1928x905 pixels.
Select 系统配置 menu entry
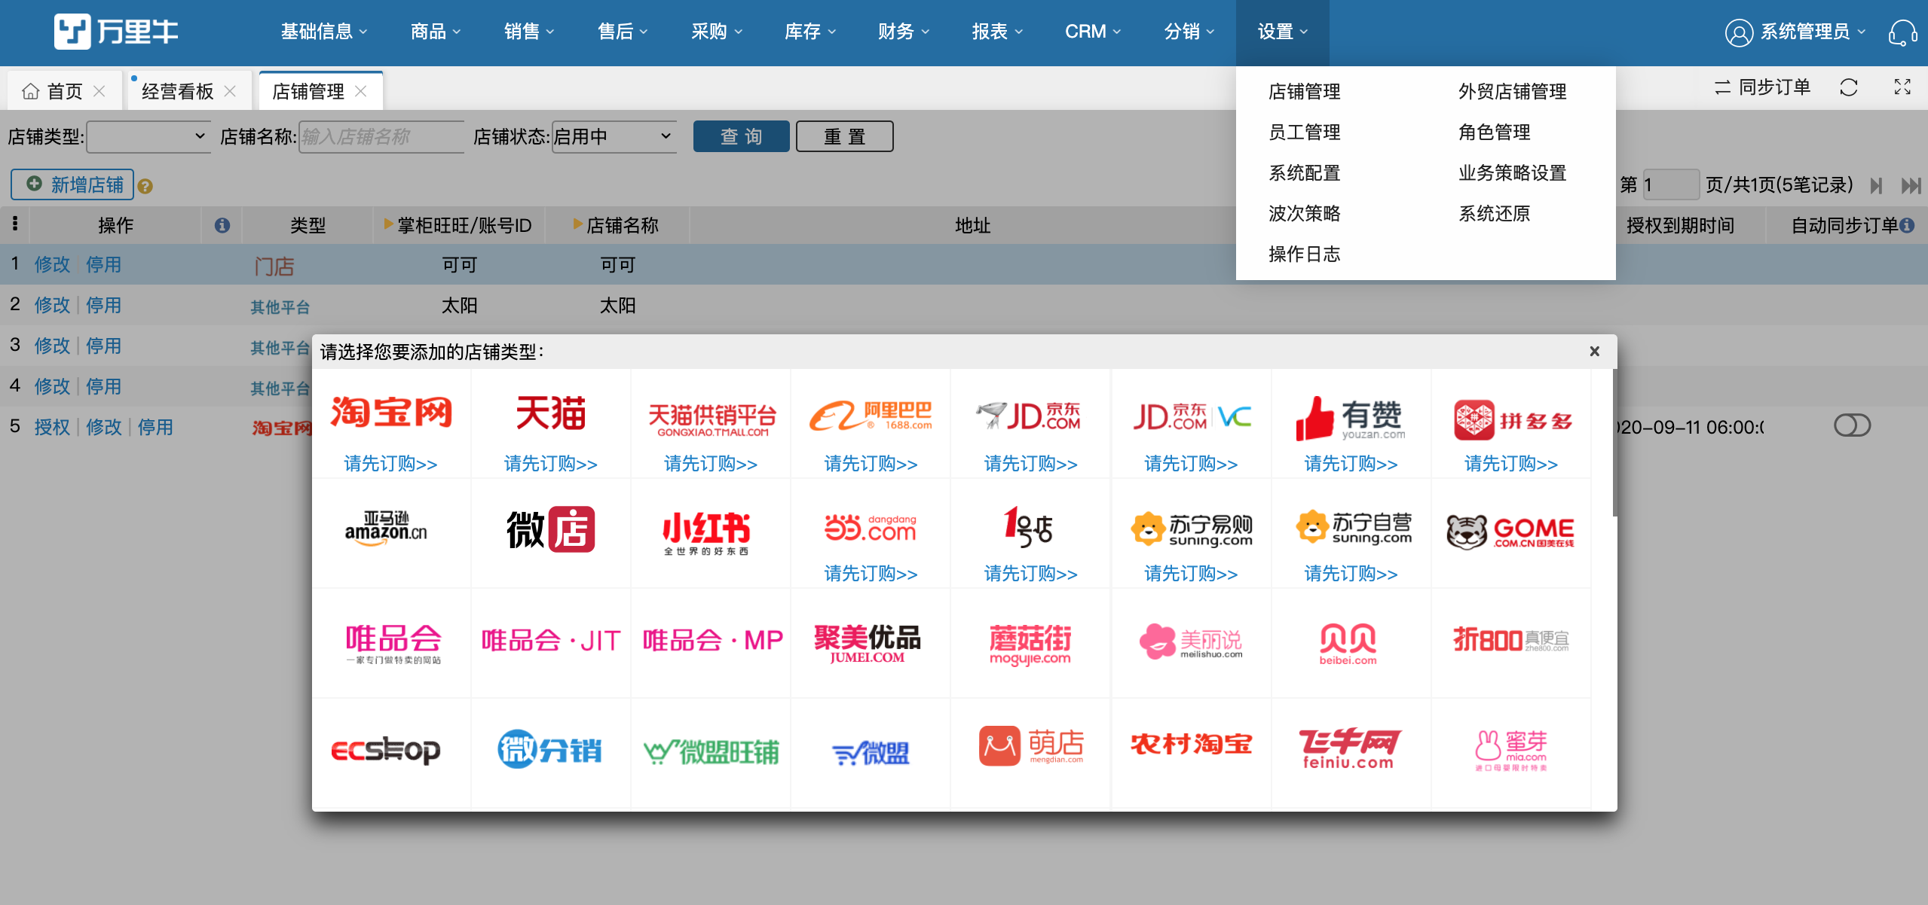point(1304,173)
